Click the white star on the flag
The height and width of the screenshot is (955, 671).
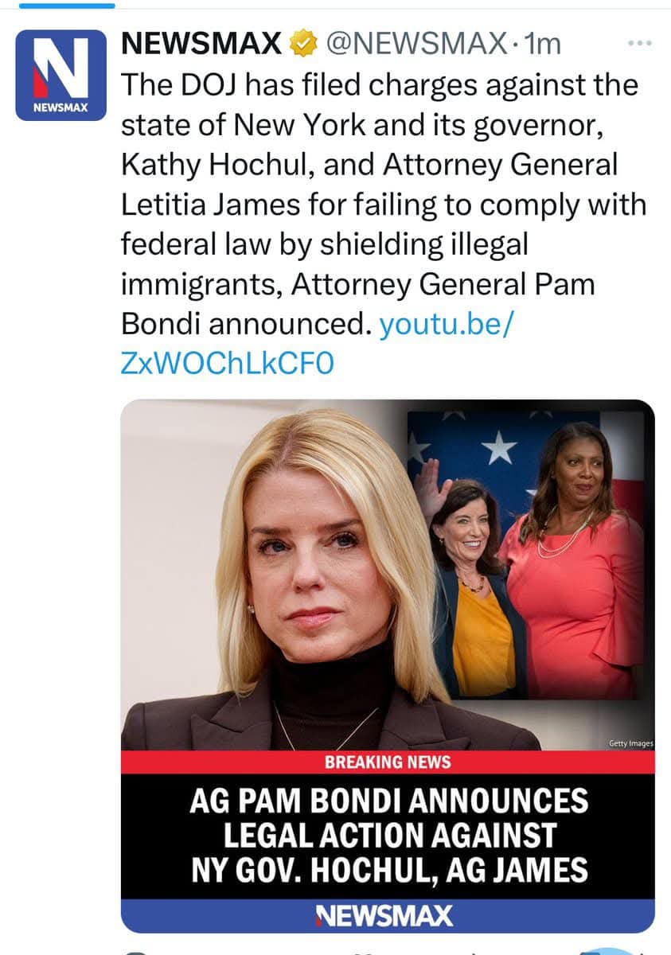pyautogui.click(x=500, y=449)
